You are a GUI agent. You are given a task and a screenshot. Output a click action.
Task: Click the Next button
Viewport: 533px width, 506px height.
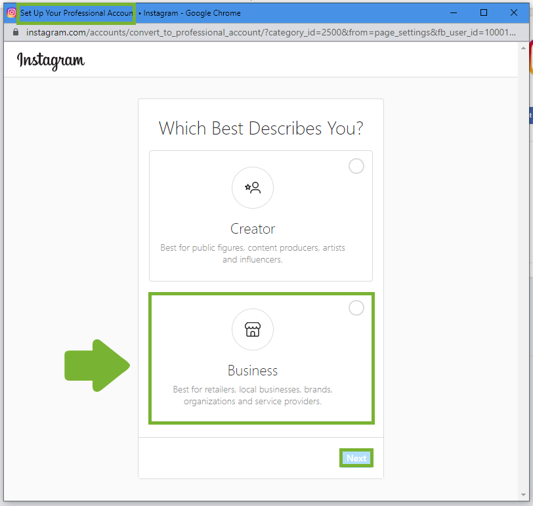(x=356, y=458)
